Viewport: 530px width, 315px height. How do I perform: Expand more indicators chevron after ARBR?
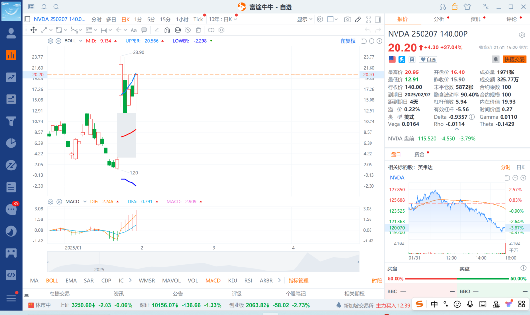(x=279, y=280)
